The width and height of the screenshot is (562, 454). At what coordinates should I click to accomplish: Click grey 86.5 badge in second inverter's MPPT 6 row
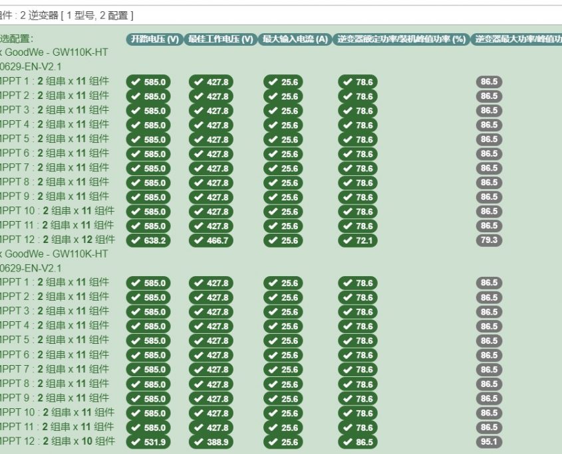(x=490, y=355)
